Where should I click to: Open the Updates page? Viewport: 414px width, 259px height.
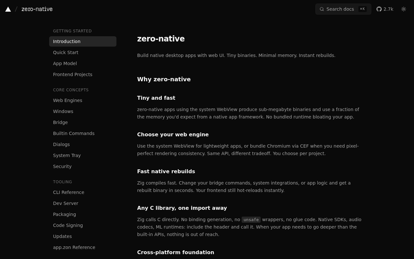[x=83, y=236]
